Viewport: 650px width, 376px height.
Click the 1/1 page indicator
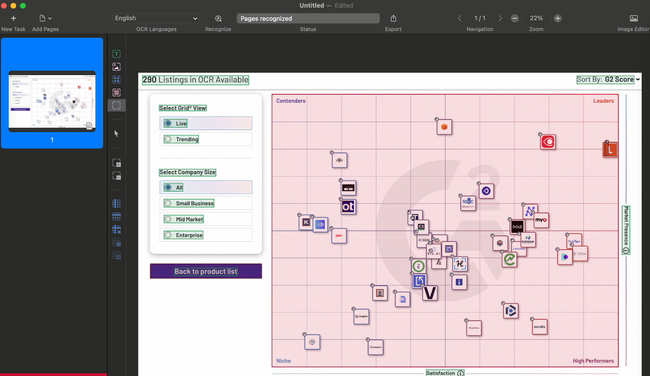480,18
